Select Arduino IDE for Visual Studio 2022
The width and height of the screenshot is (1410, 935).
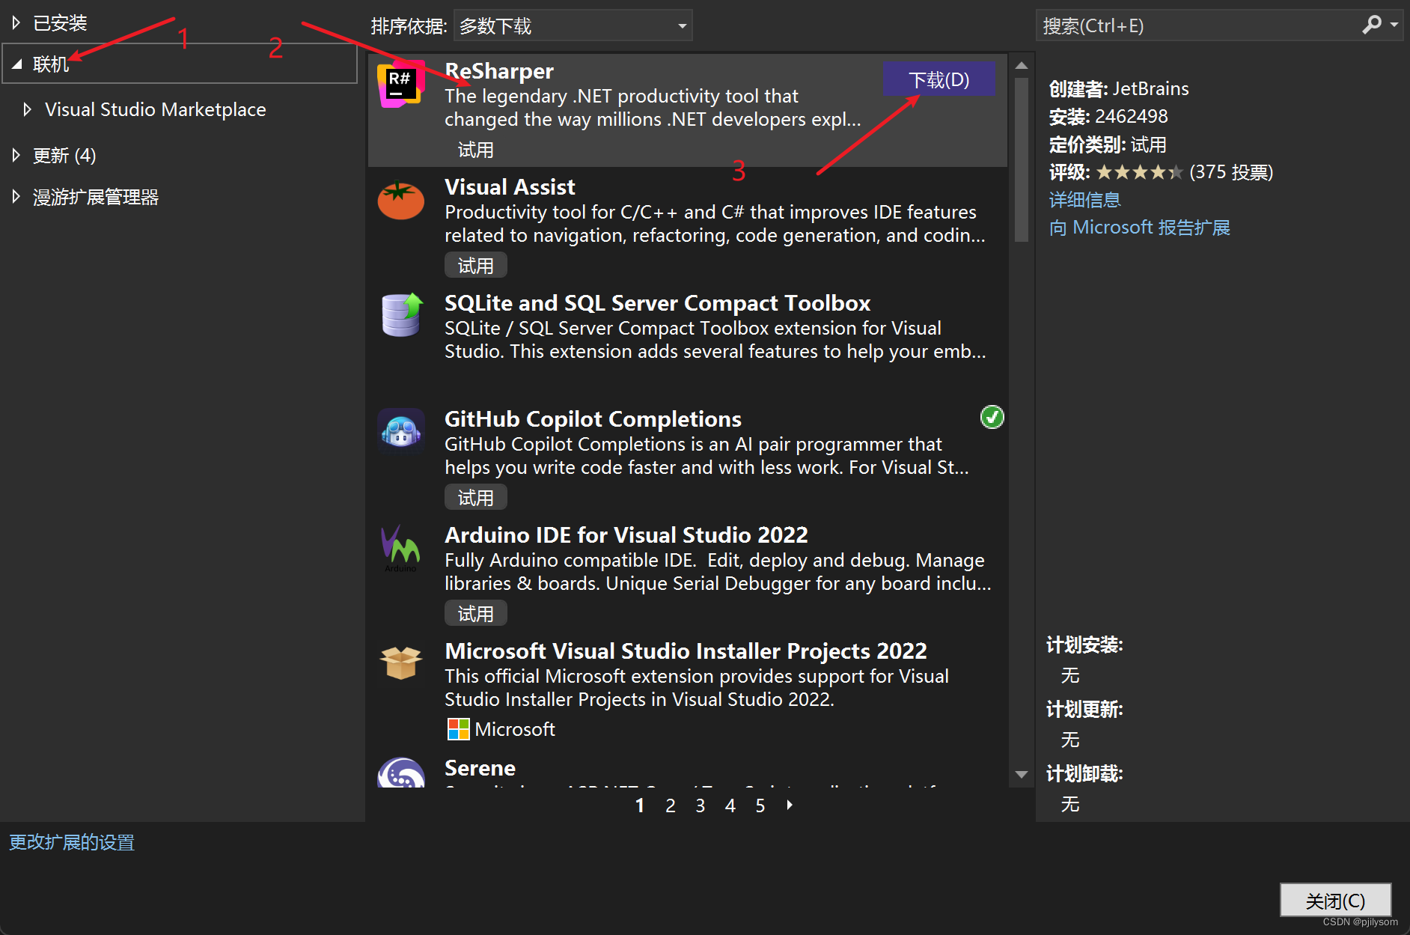tap(626, 535)
